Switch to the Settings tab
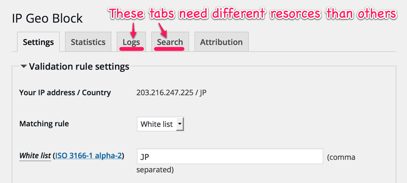 [x=38, y=42]
